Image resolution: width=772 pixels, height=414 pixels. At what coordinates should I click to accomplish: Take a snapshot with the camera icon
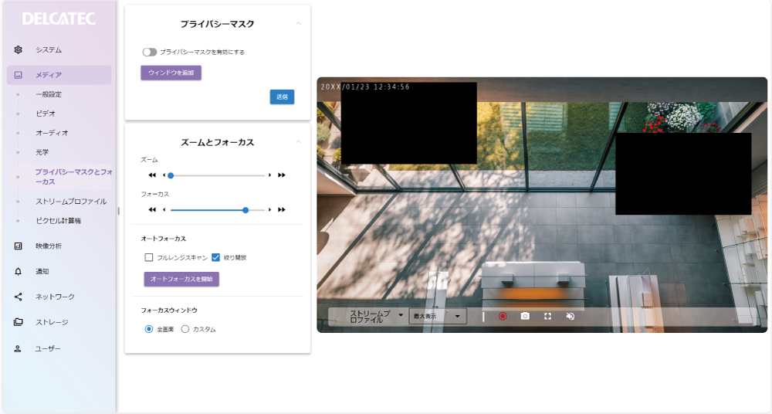tap(525, 316)
